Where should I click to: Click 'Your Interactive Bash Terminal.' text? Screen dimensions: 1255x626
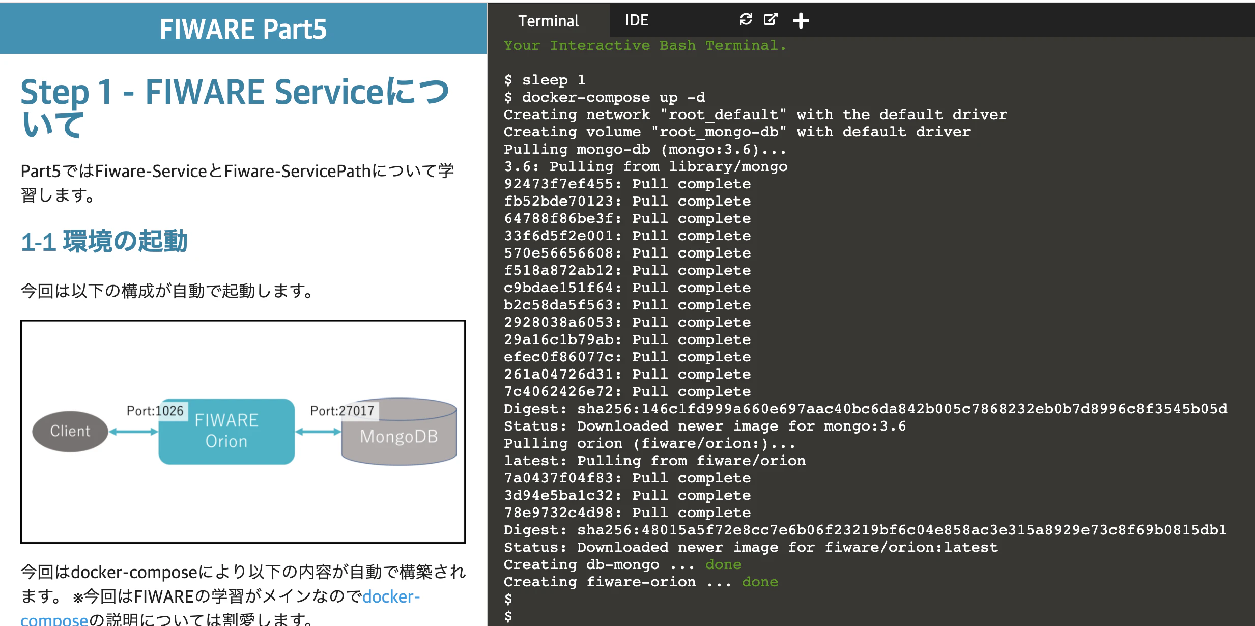click(645, 45)
